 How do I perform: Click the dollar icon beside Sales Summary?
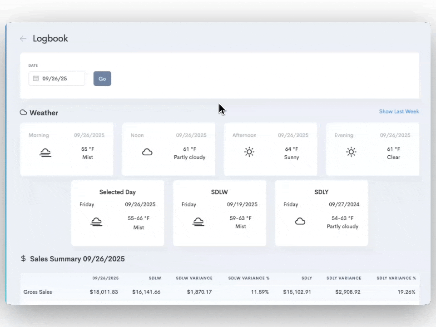(x=24, y=258)
